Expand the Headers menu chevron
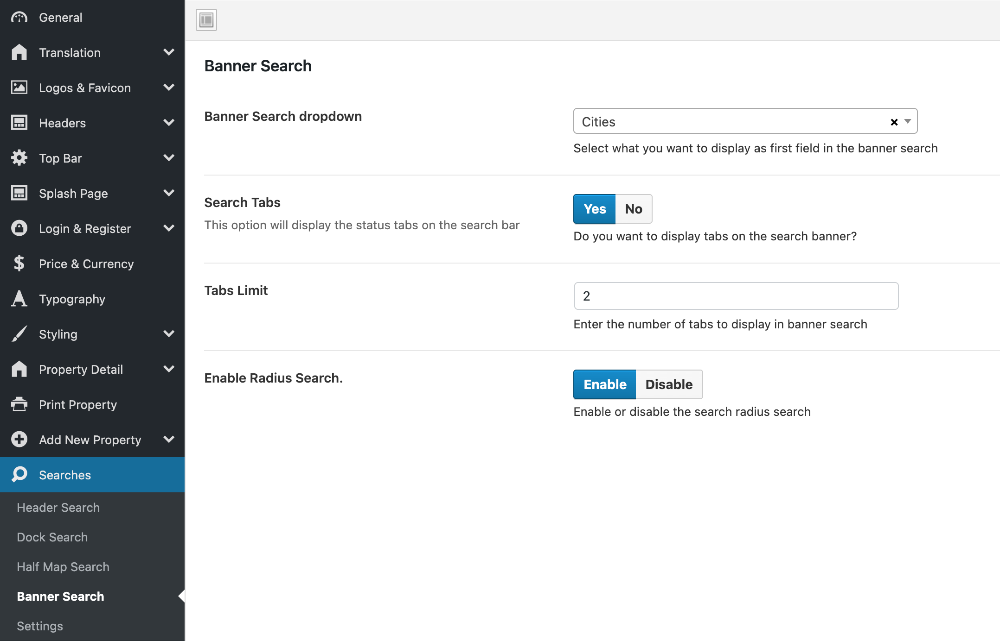Screen dimensions: 1000x641 pyautogui.click(x=169, y=123)
